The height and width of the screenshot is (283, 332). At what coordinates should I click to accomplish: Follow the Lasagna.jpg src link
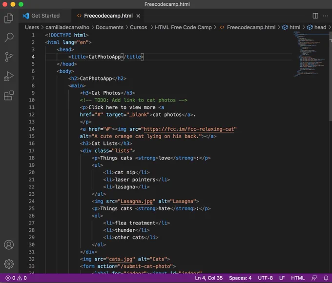coord(136,202)
